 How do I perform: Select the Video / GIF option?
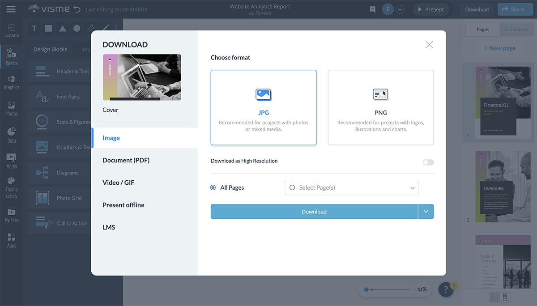tap(118, 183)
